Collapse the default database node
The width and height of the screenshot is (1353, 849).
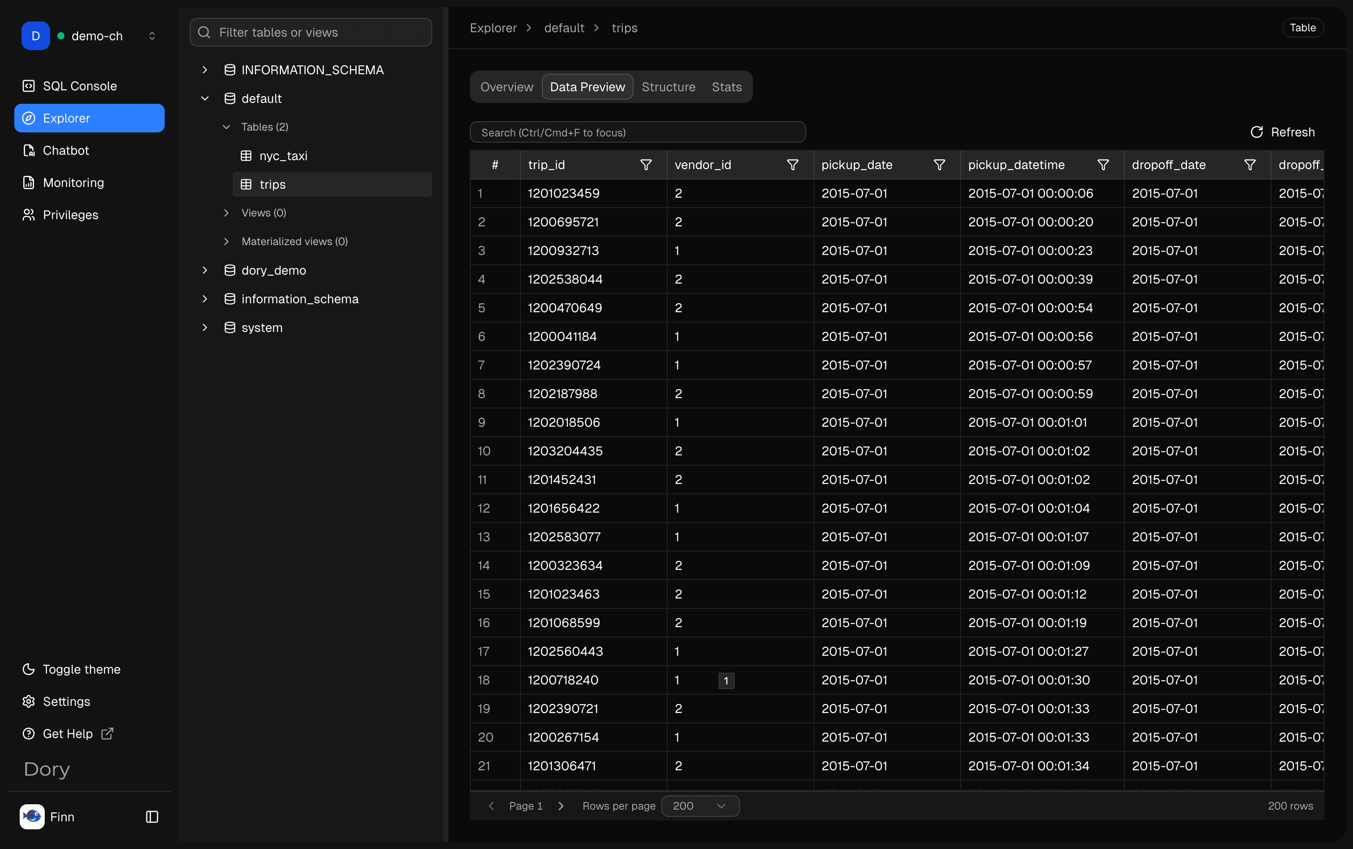click(205, 98)
